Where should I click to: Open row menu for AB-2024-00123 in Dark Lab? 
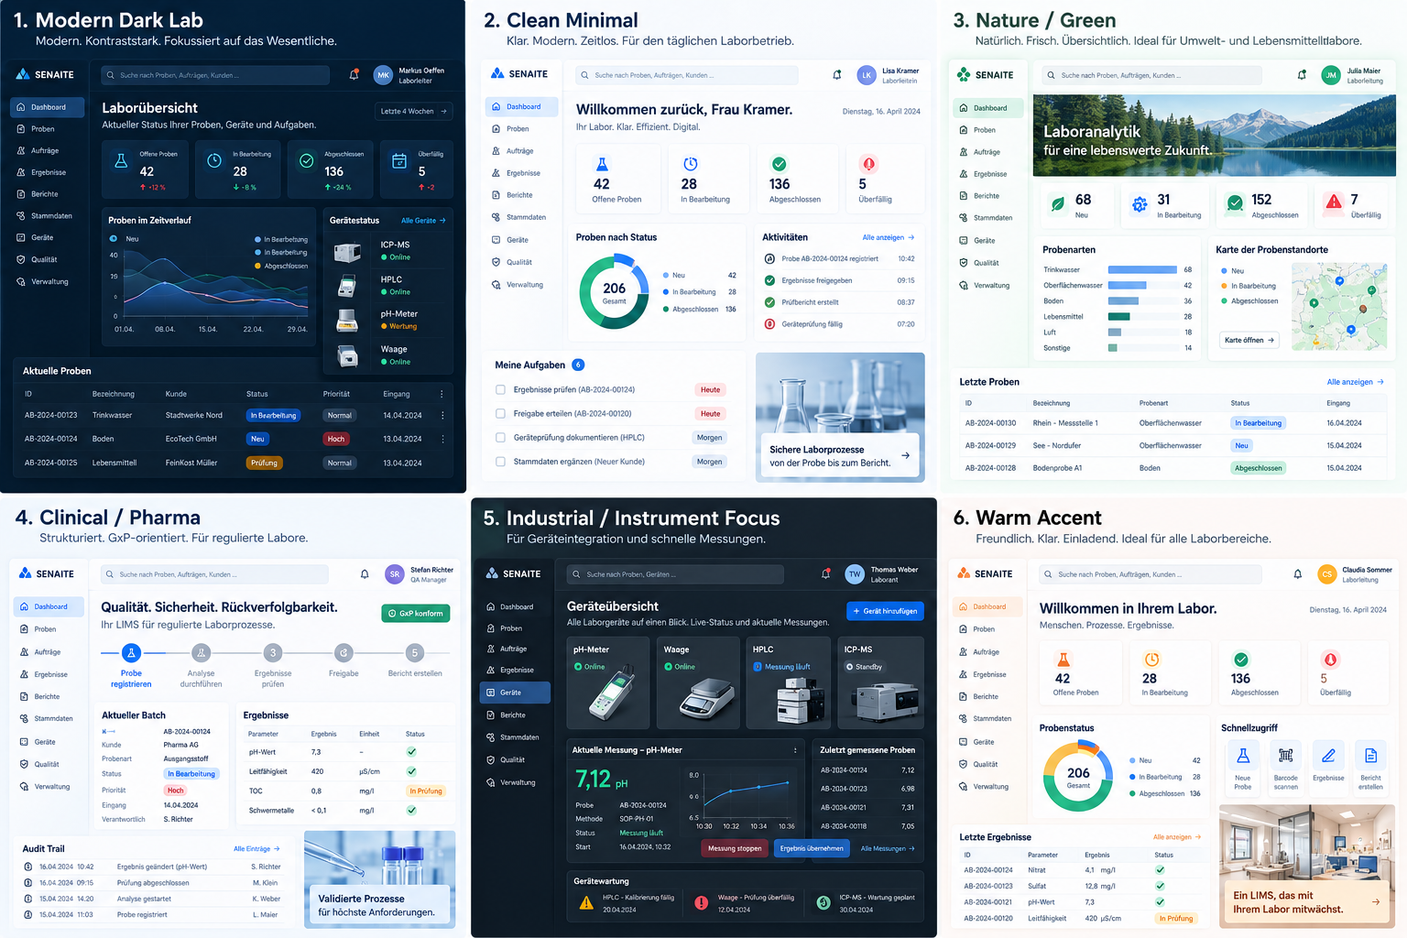[x=442, y=415]
